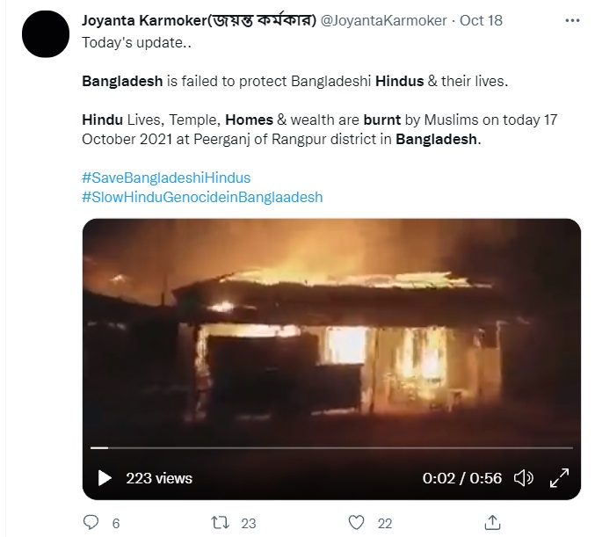Viewport: 595px width, 537px height.
Task: Mute the video using the speaker icon
Action: [x=523, y=478]
